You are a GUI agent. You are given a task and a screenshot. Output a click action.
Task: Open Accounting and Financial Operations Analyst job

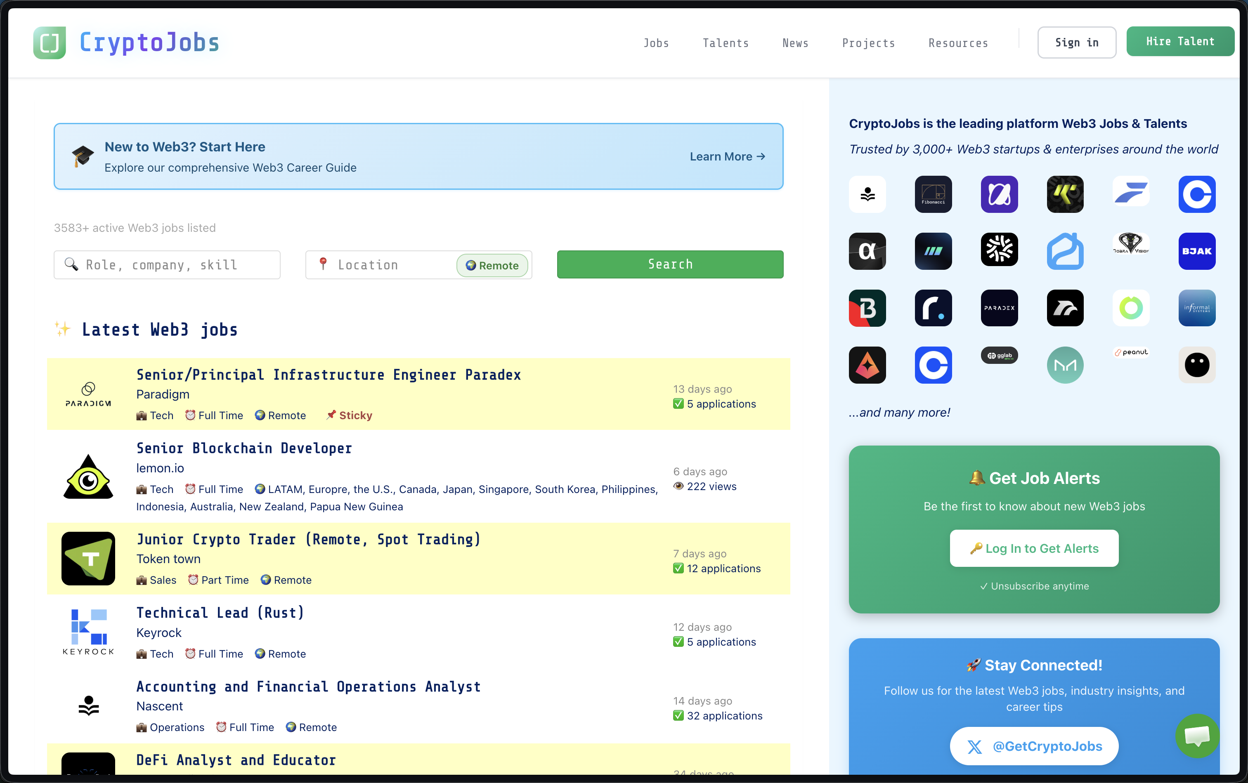click(309, 687)
